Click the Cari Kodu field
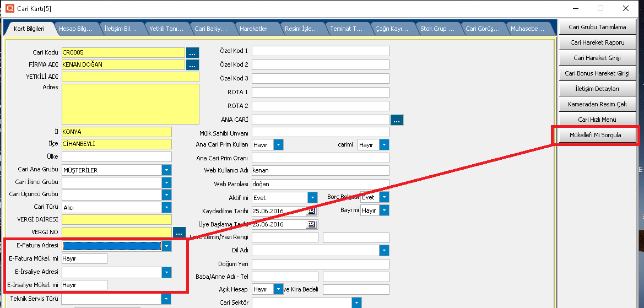644x308 pixels. click(x=123, y=52)
